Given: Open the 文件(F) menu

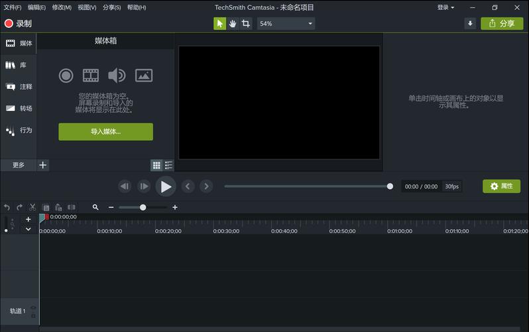Looking at the screenshot, I should [13, 7].
